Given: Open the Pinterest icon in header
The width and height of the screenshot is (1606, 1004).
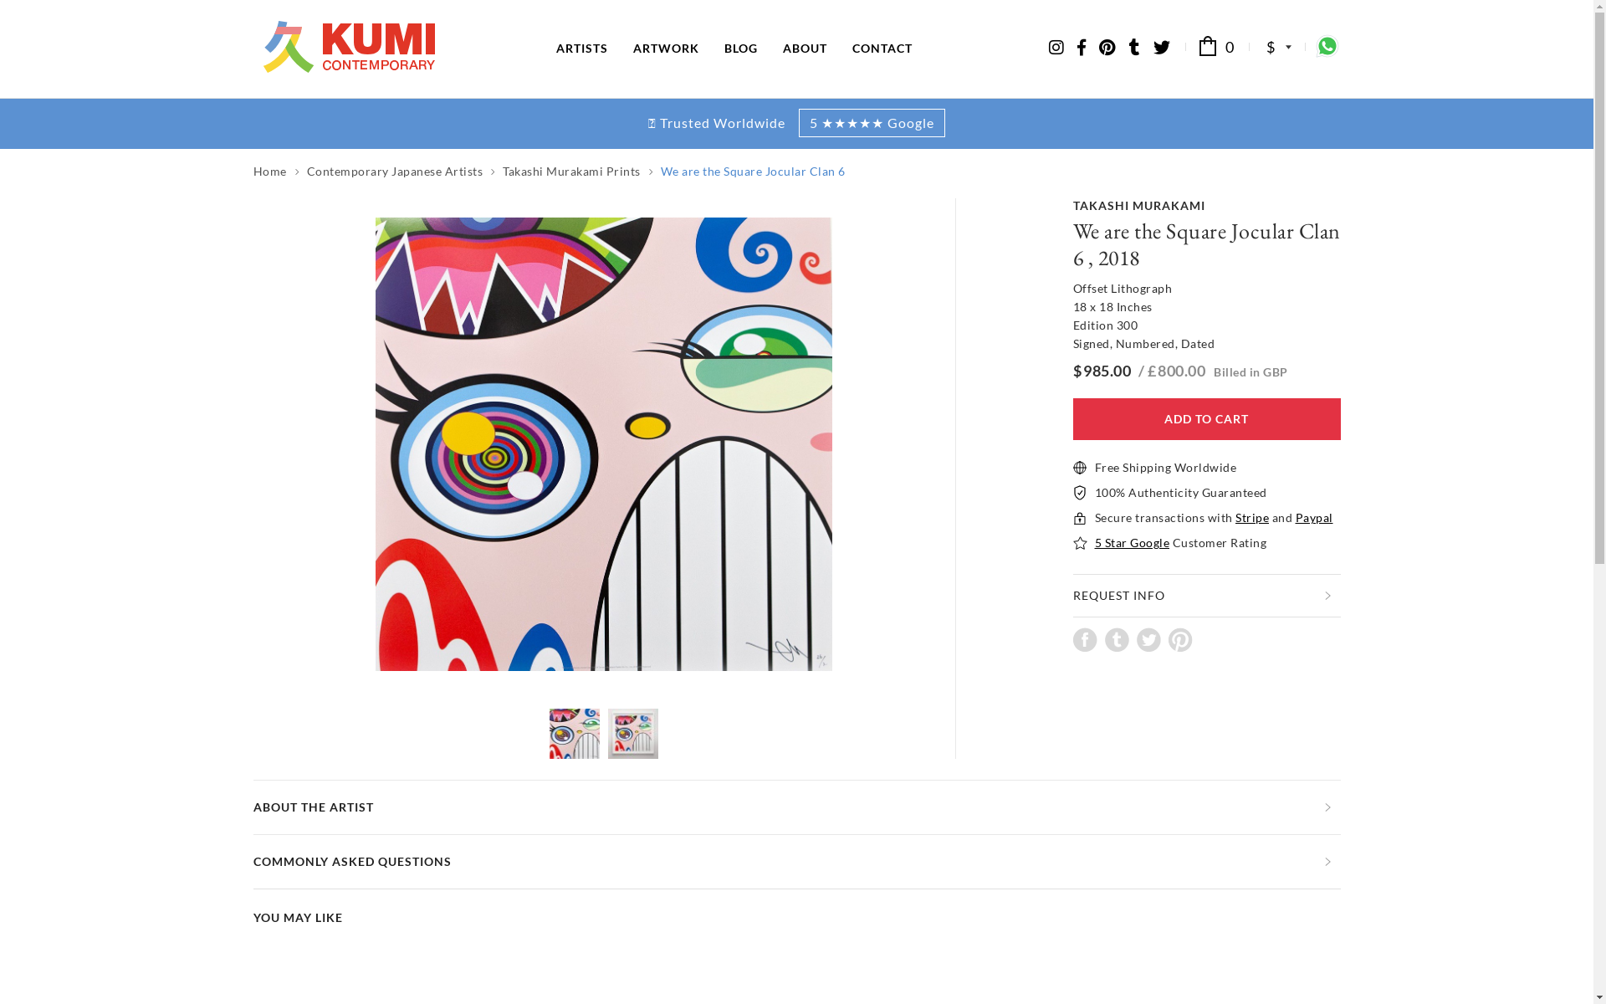Looking at the screenshot, I should click(1107, 48).
